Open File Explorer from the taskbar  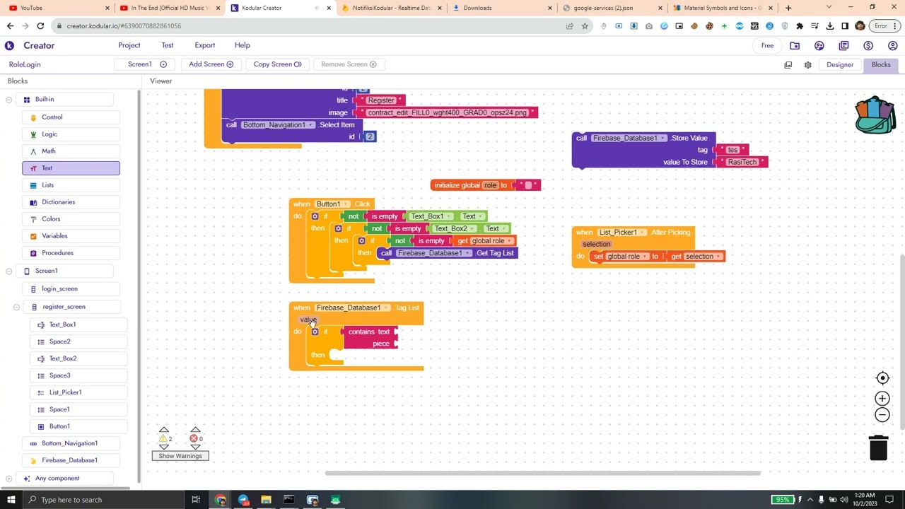266,500
